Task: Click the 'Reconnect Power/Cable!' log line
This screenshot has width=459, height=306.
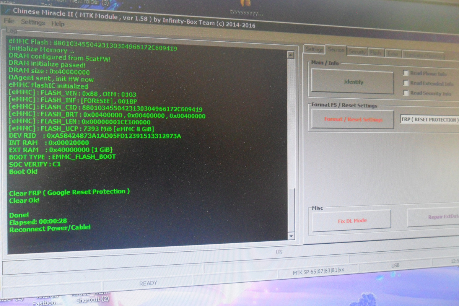Action: click(50, 228)
